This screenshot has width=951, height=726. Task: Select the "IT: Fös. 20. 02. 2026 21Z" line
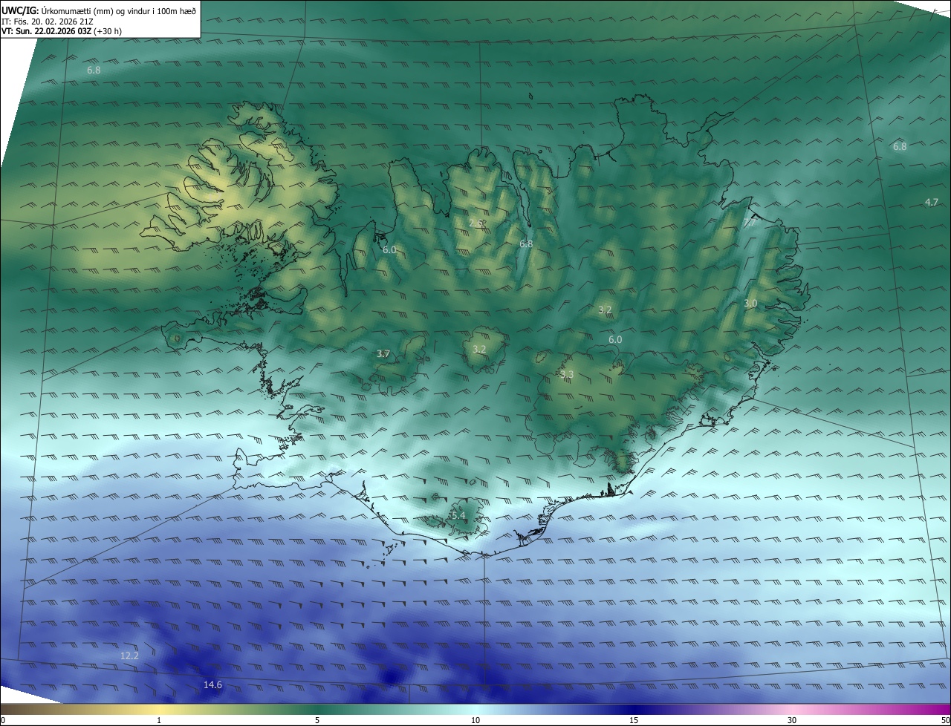click(x=46, y=21)
